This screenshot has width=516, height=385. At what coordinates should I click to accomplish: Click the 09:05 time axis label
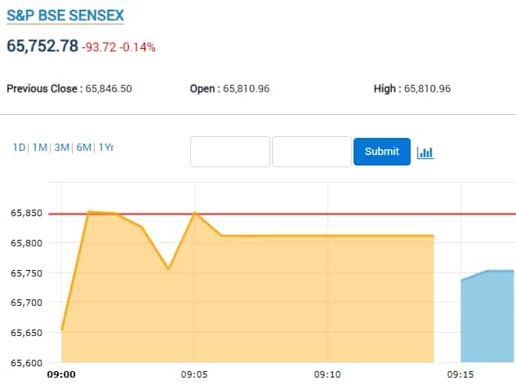(194, 374)
